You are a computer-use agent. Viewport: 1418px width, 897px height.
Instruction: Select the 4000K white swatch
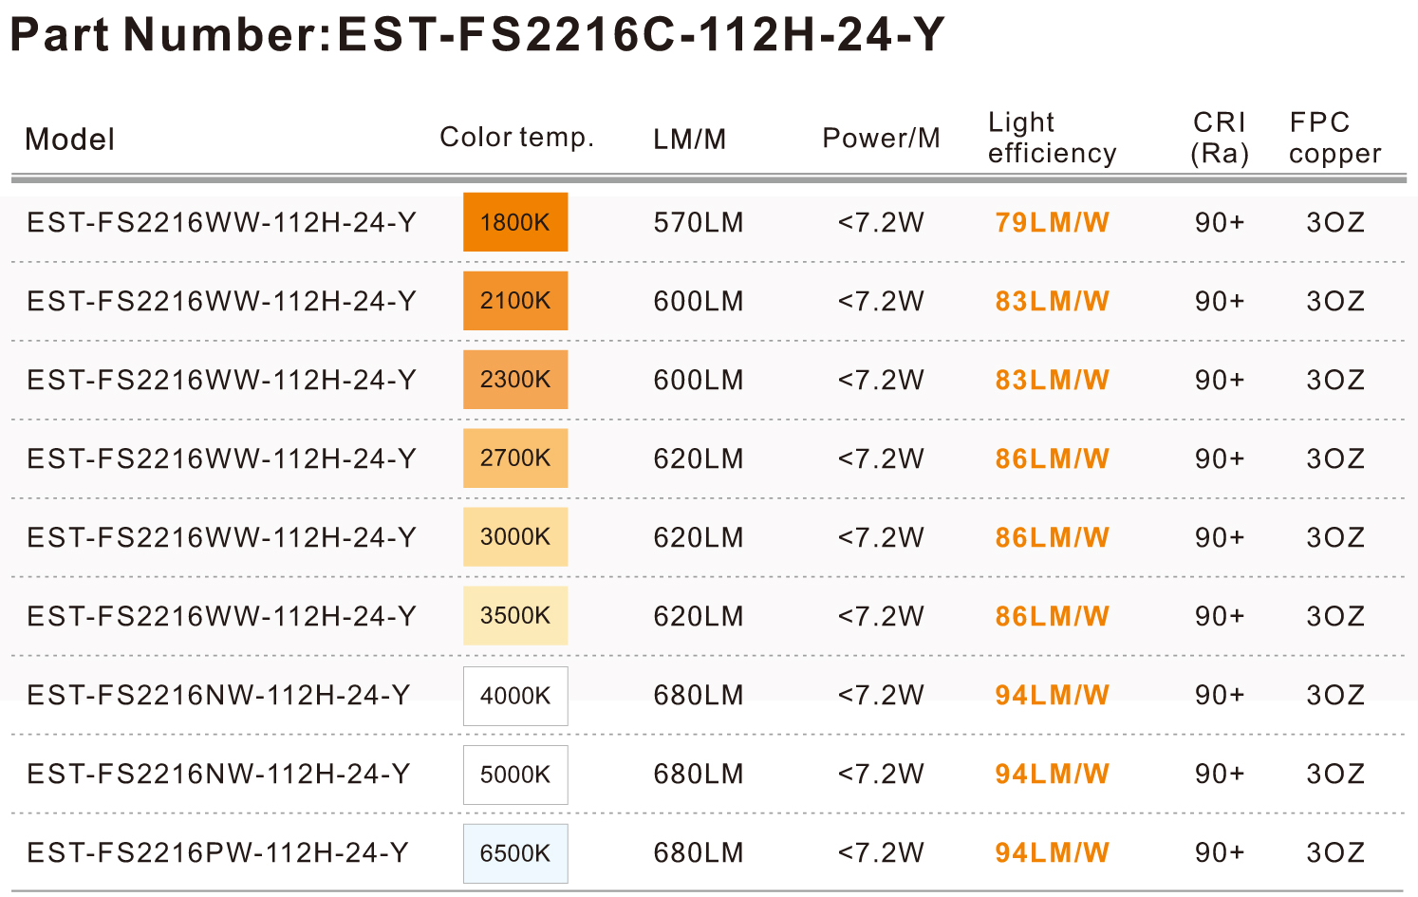(x=515, y=696)
